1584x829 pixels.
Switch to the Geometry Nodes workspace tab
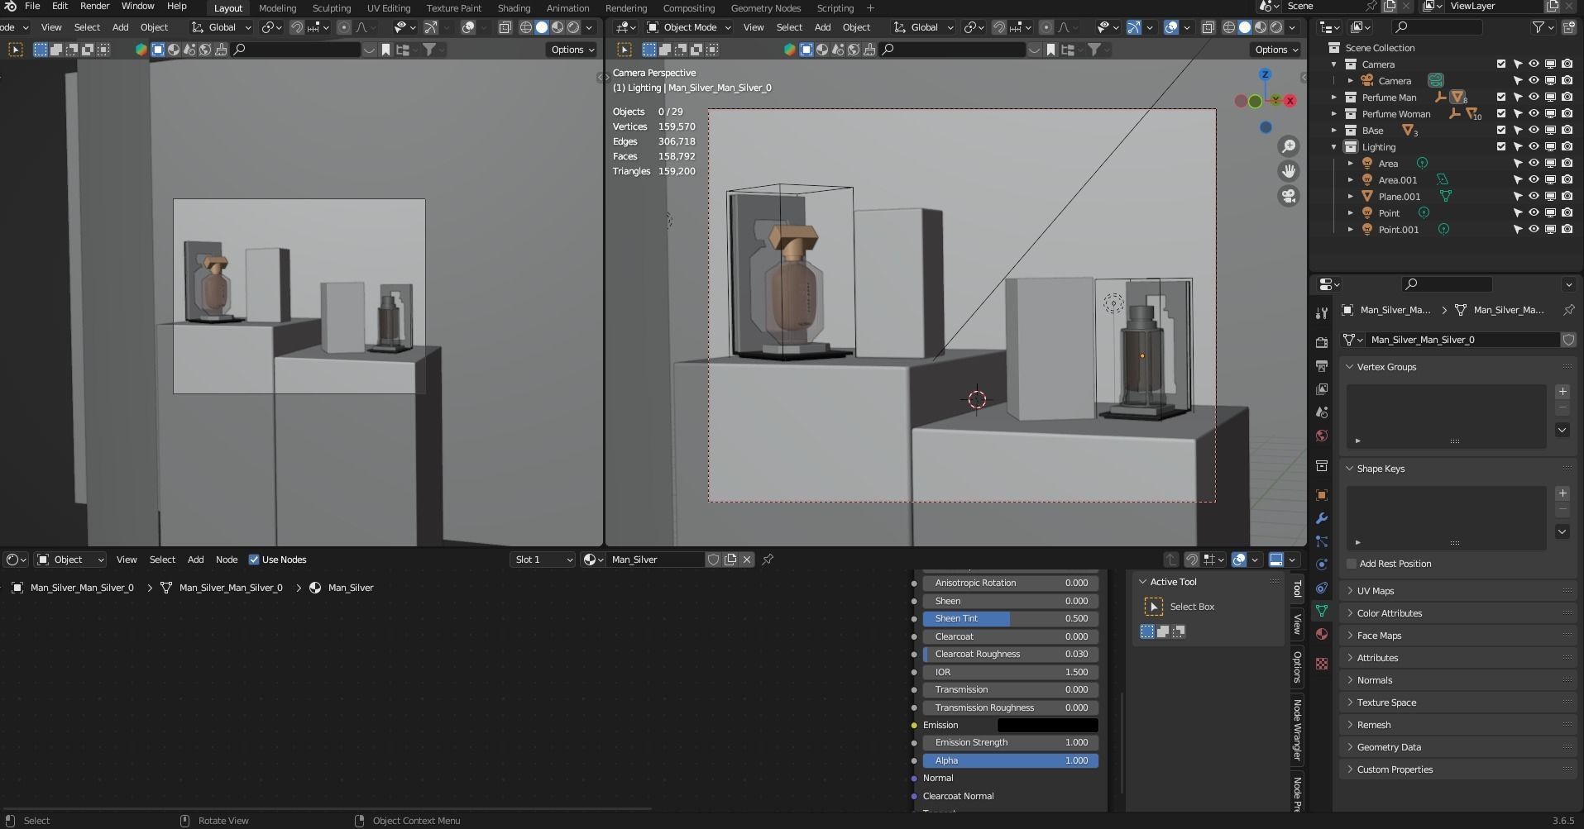click(765, 8)
